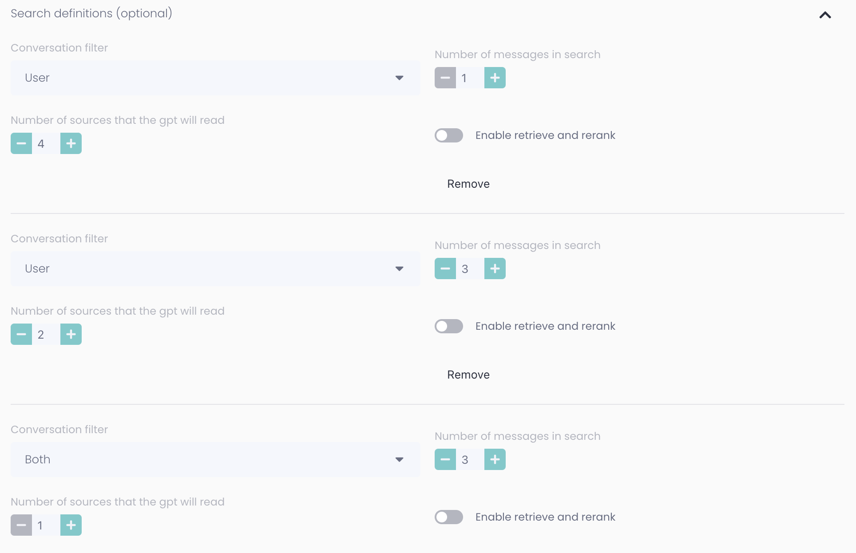Image resolution: width=856 pixels, height=553 pixels.
Task: Open second Conversation filter dropdown set to User
Action: click(215, 269)
